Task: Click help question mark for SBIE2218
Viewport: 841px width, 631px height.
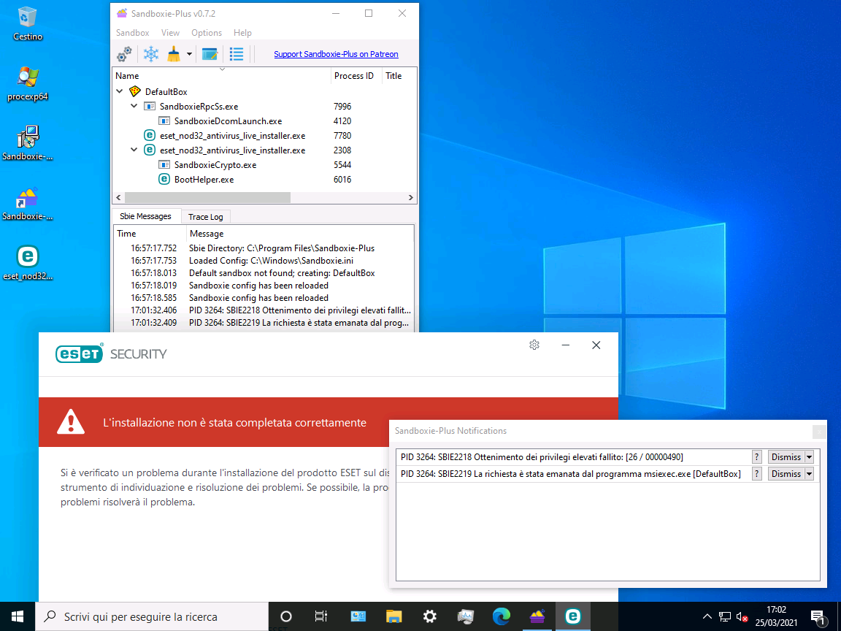Action: 757,457
